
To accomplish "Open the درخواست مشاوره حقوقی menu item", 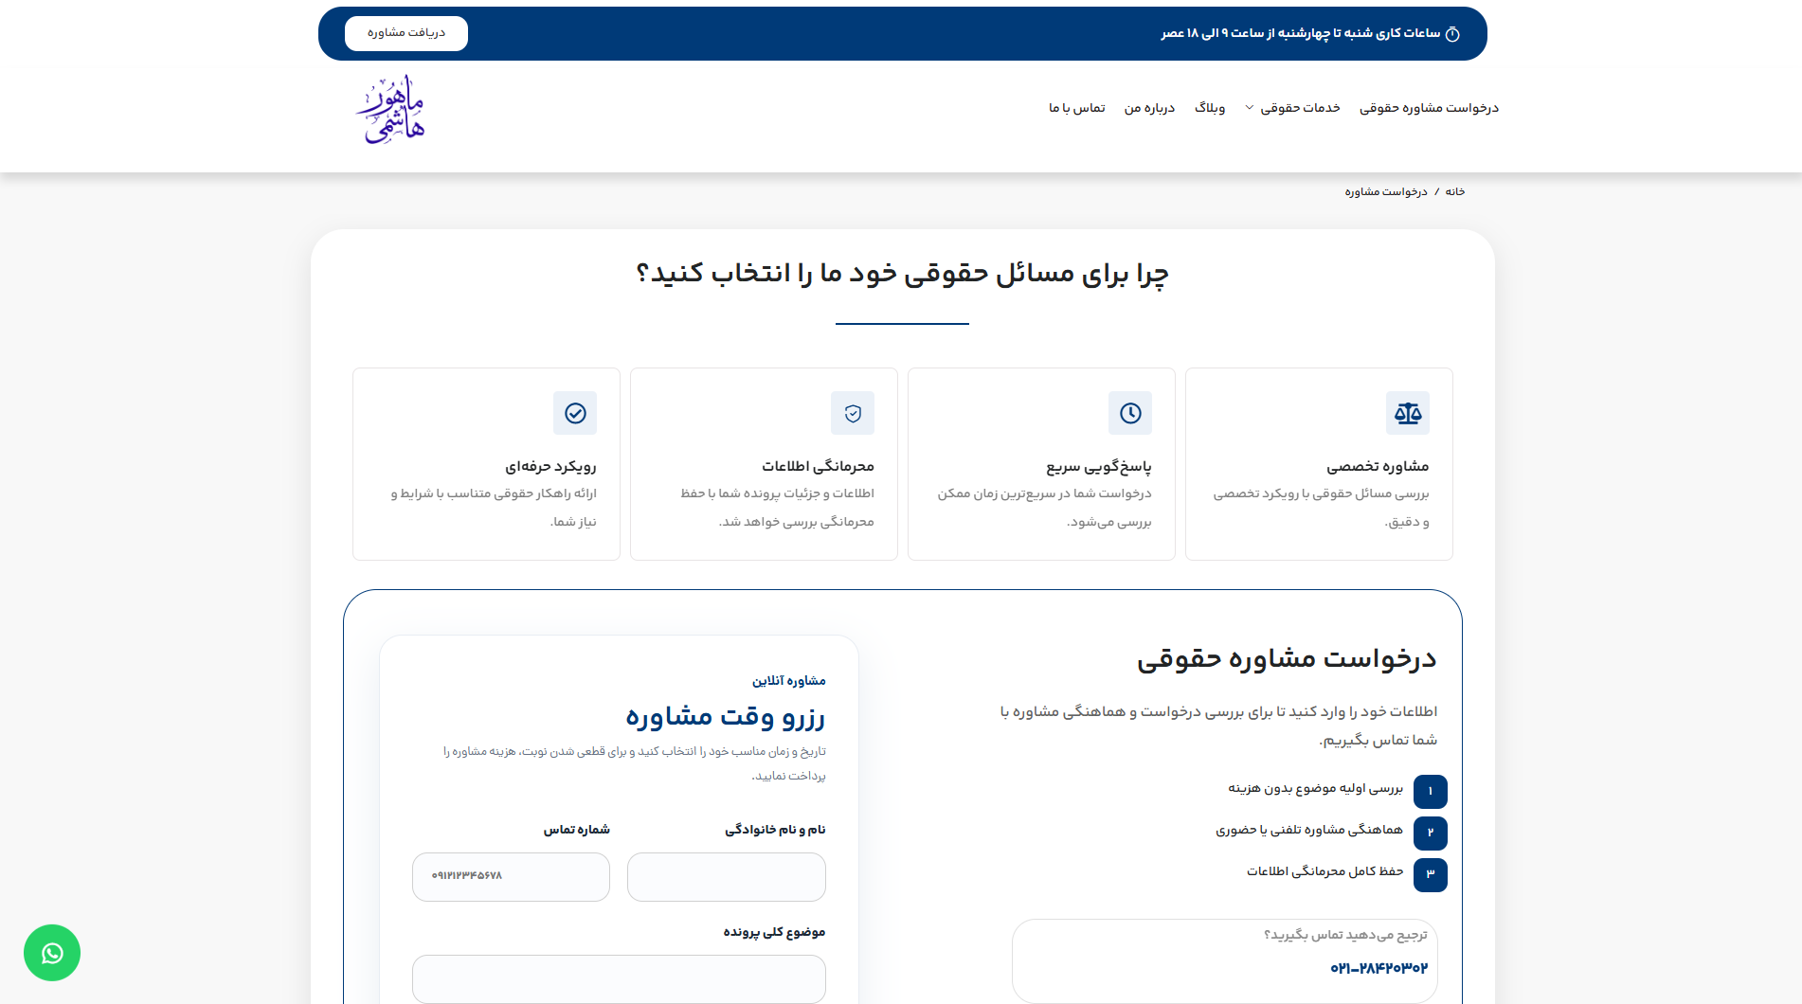I will tap(1429, 108).
